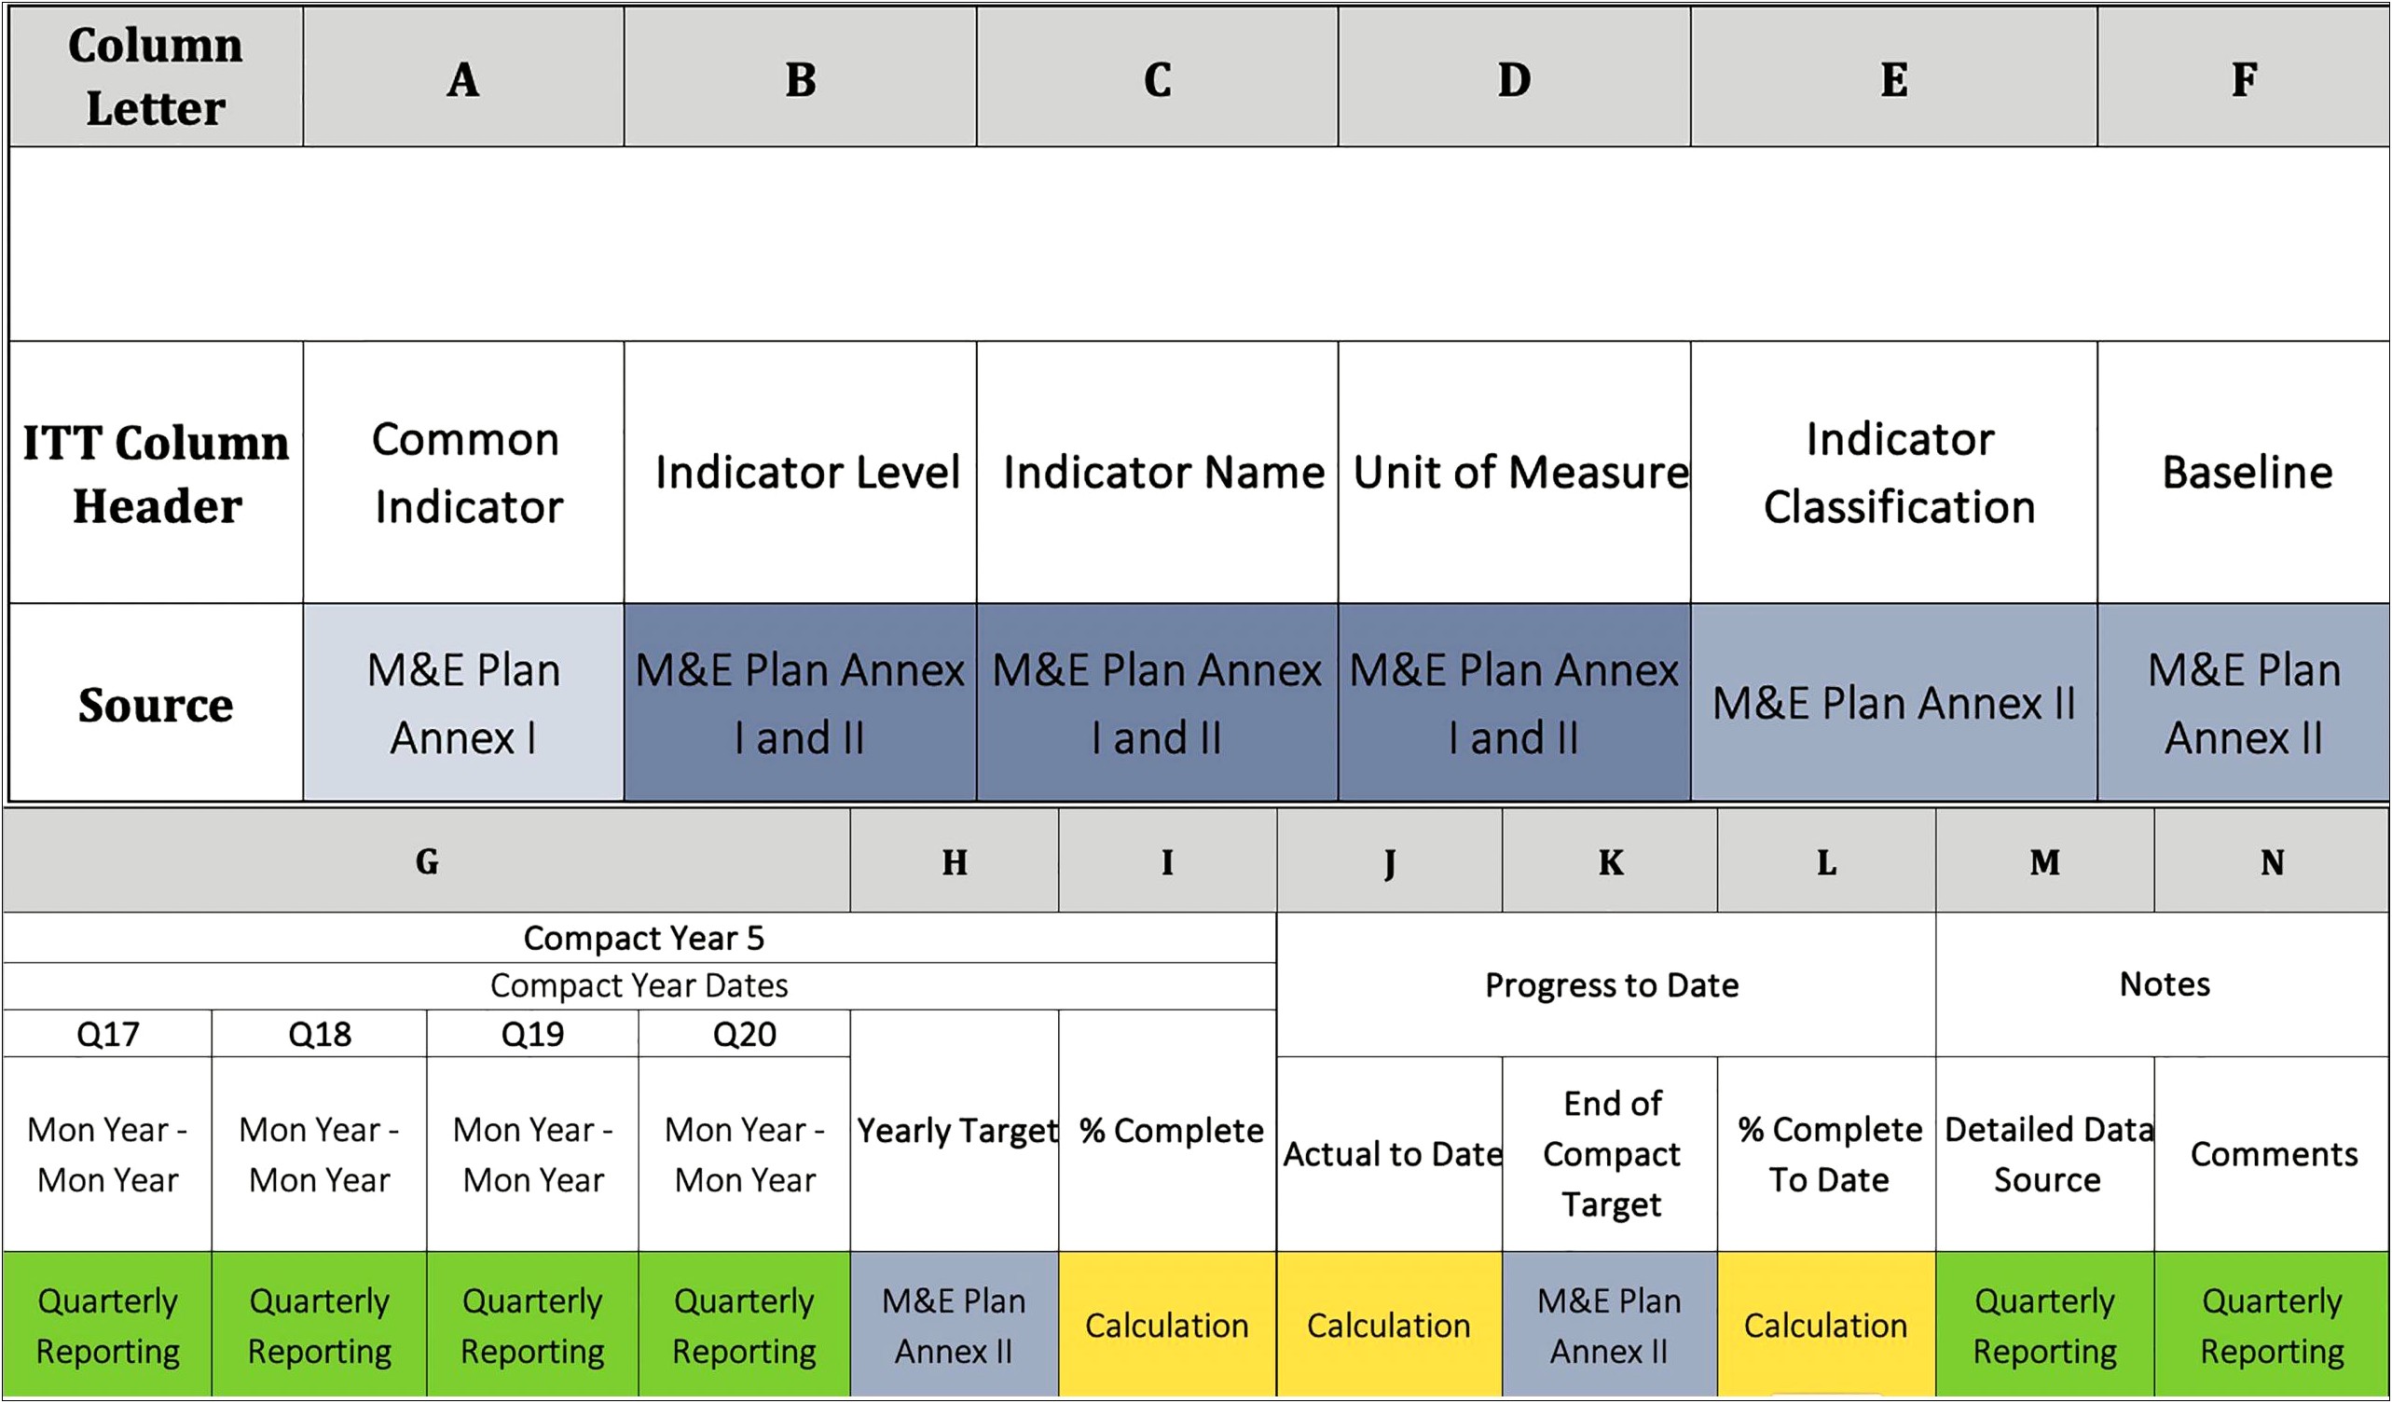This screenshot has height=1403, width=2392.
Task: Click the yellow Calculation cell under column I
Action: 1159,1338
